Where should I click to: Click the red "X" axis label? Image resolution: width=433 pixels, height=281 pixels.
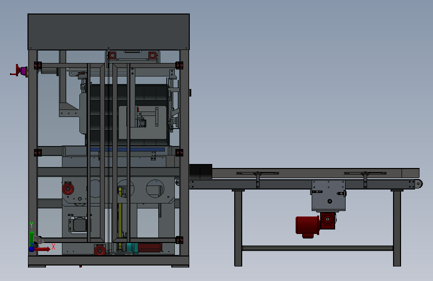click(x=53, y=246)
